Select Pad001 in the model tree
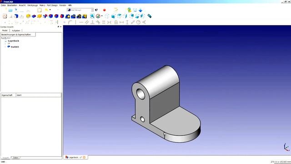 pyautogui.click(x=15, y=47)
